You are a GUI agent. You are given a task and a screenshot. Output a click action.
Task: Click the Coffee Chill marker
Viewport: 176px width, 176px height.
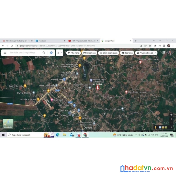click(x=84, y=58)
